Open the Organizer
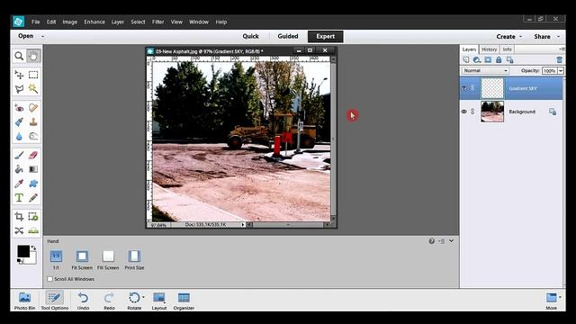The image size is (576, 324). pos(184,300)
